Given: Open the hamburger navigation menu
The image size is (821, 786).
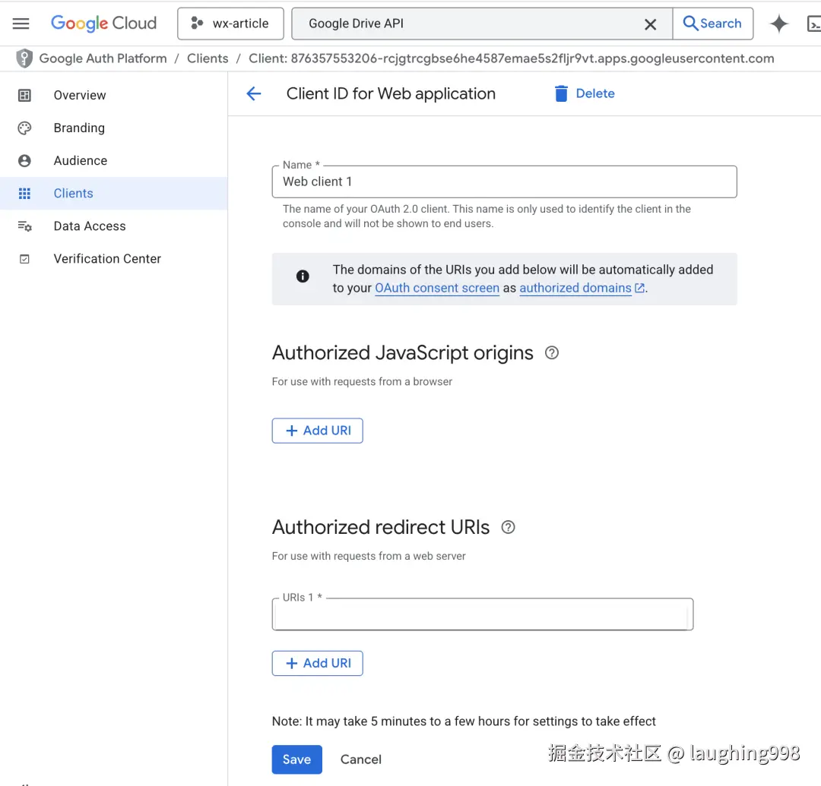Looking at the screenshot, I should click(21, 24).
